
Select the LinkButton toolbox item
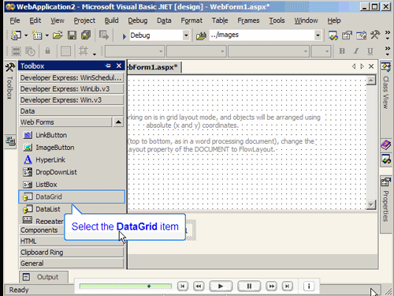pyautogui.click(x=72, y=135)
